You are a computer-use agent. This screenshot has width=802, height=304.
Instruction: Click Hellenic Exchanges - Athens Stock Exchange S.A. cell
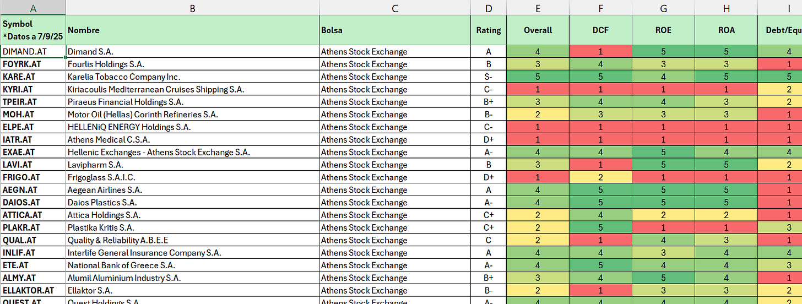192,153
